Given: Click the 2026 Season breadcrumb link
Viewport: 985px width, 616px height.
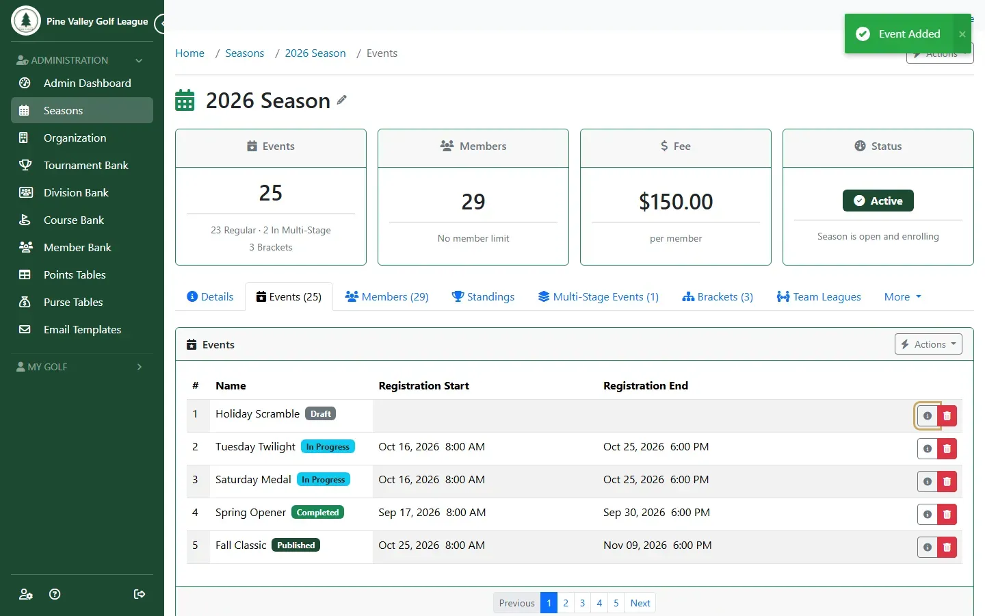Looking at the screenshot, I should pos(315,53).
